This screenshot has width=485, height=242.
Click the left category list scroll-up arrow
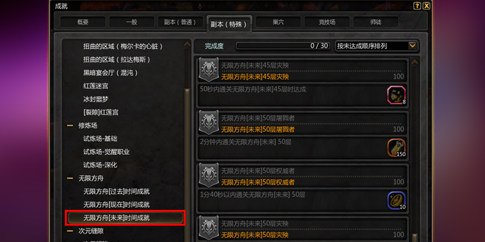pyautogui.click(x=187, y=44)
